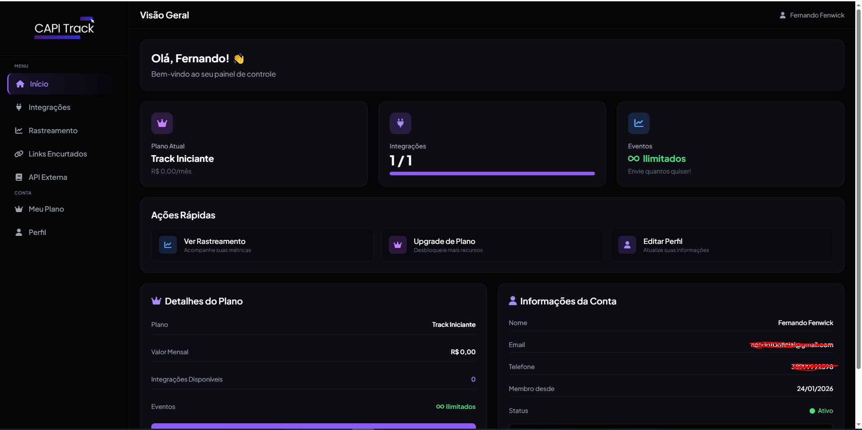Click the plug icon beside Integrações
The image size is (862, 430).
(x=19, y=107)
